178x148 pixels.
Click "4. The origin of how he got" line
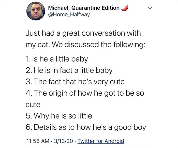pos(85,93)
